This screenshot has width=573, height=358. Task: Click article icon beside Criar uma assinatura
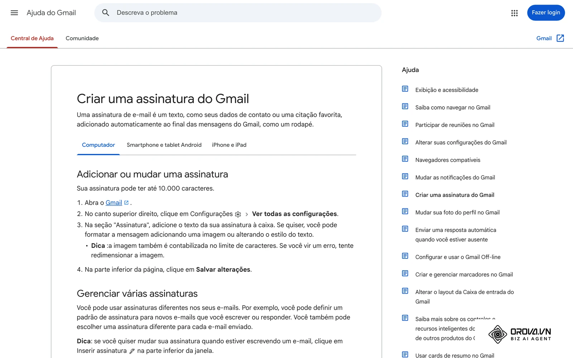(405, 194)
